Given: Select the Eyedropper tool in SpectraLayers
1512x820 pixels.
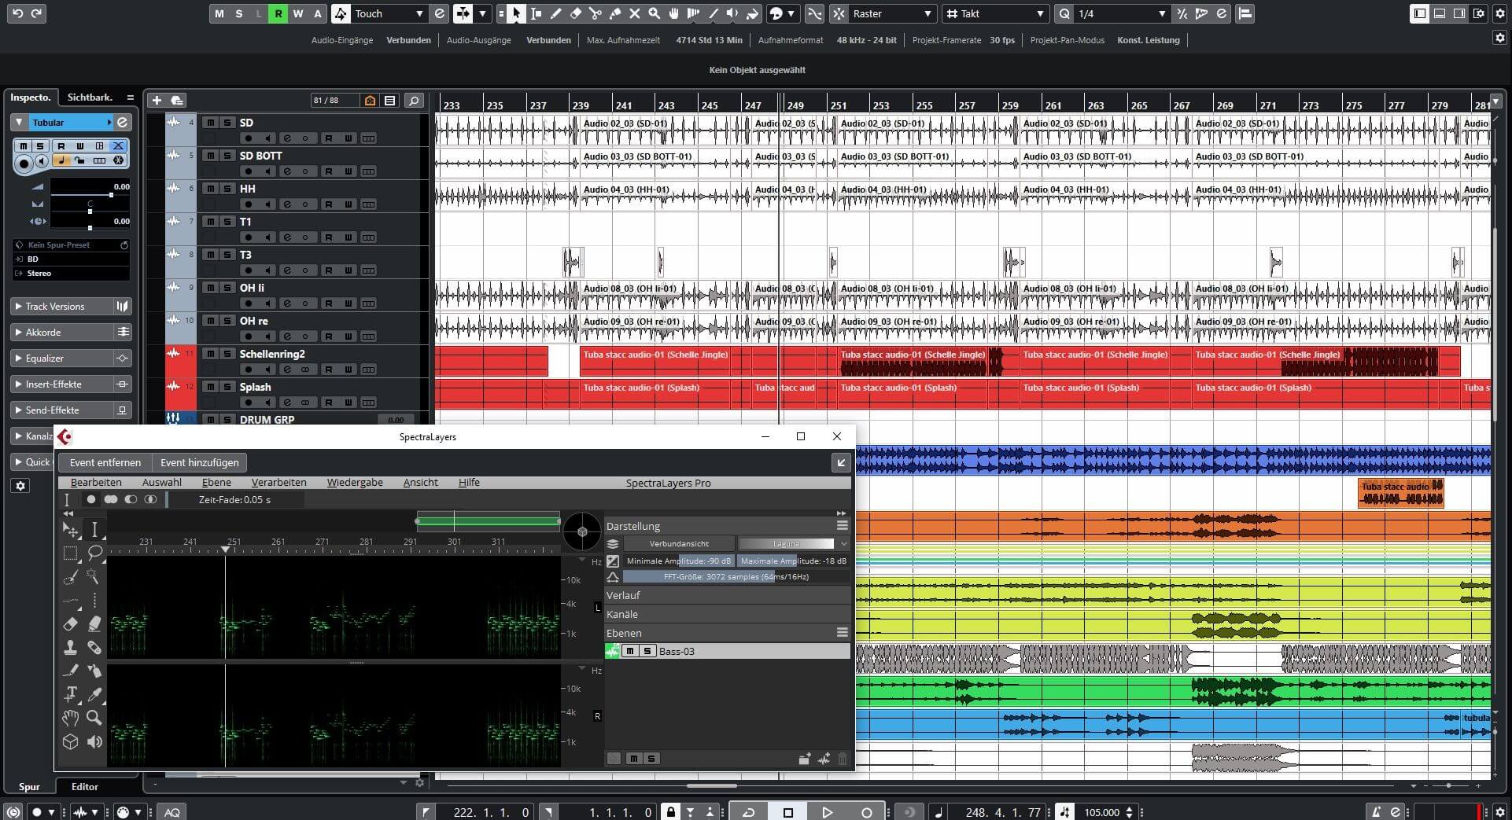Looking at the screenshot, I should click(x=94, y=694).
